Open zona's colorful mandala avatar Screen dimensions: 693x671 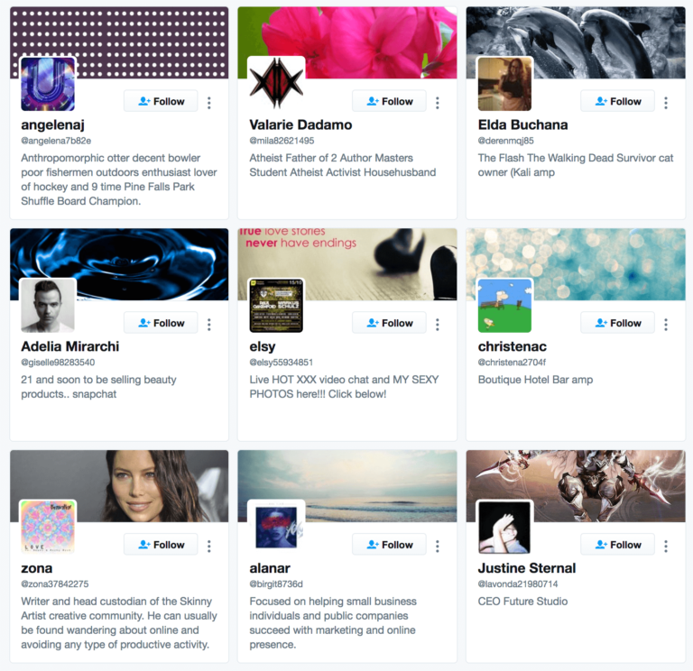click(48, 528)
